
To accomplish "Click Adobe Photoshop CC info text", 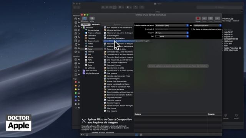I will pos(233,48).
